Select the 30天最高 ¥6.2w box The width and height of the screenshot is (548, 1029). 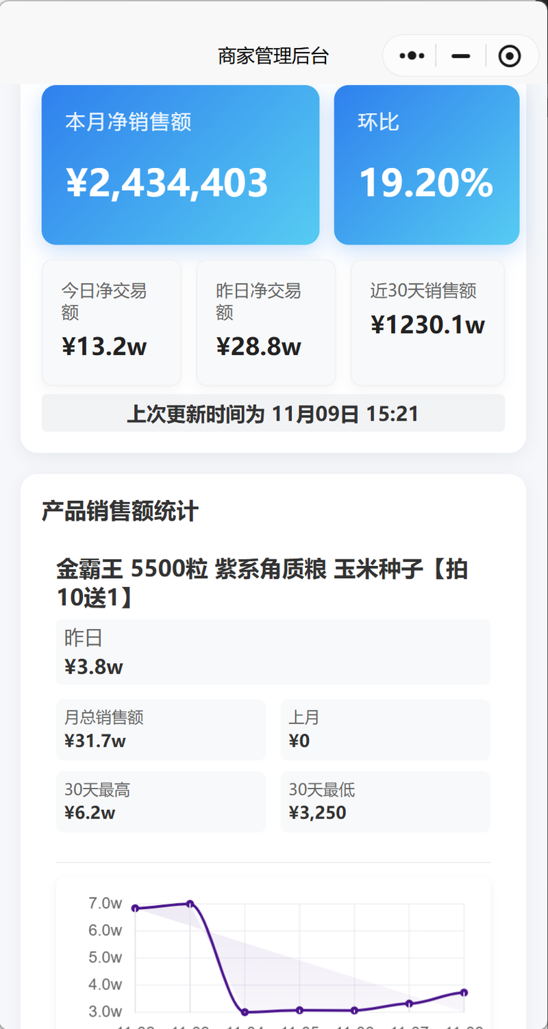click(x=160, y=802)
